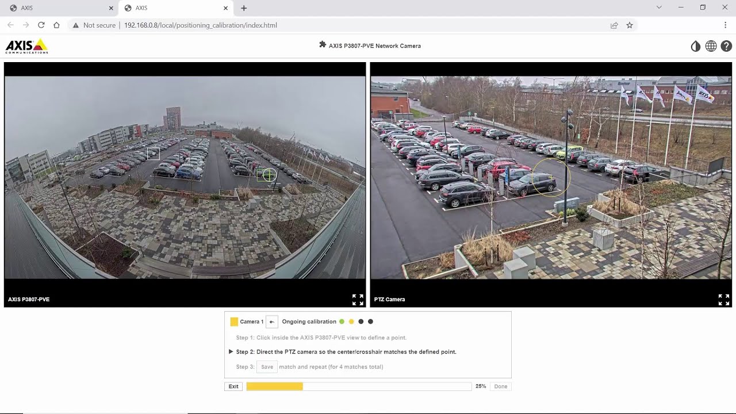736x414 pixels.
Task: Click the browser back arrow
Action: pos(10,25)
